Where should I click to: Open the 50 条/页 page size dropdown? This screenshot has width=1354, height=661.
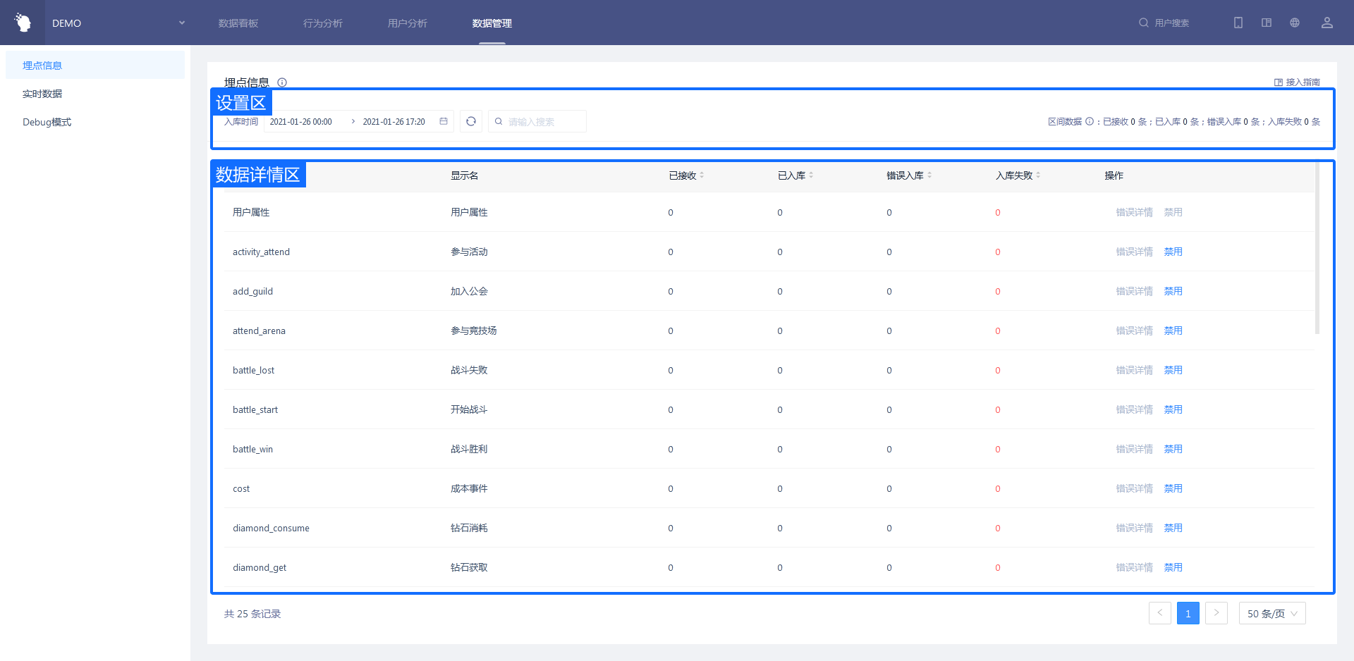1271,613
